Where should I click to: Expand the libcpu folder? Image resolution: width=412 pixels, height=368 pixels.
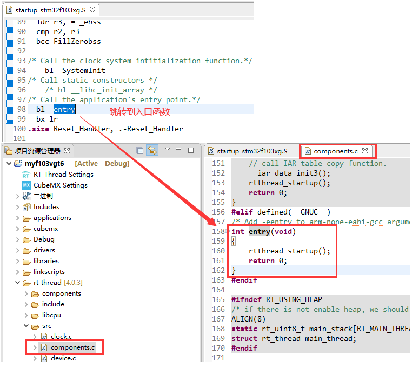pyautogui.click(x=26, y=315)
